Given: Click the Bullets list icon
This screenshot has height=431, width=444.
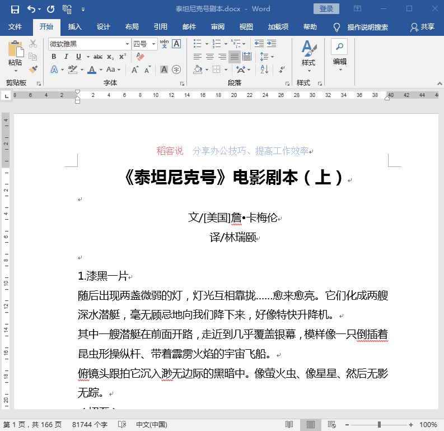Looking at the screenshot, I should pyautogui.click(x=198, y=44).
